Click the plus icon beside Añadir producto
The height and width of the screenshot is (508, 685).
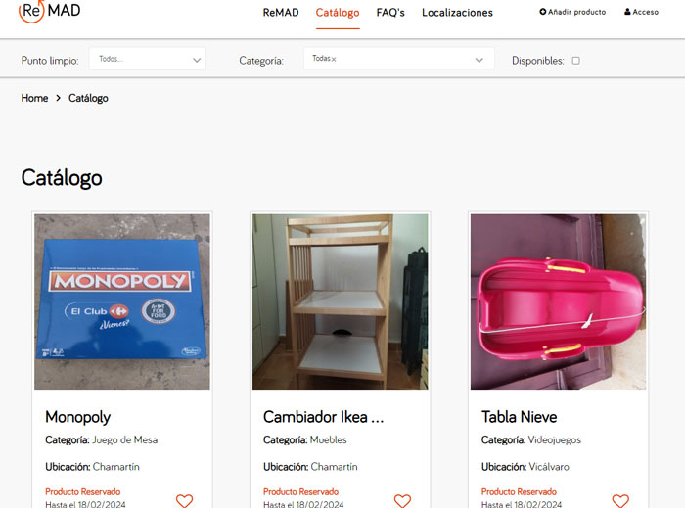[x=543, y=13]
